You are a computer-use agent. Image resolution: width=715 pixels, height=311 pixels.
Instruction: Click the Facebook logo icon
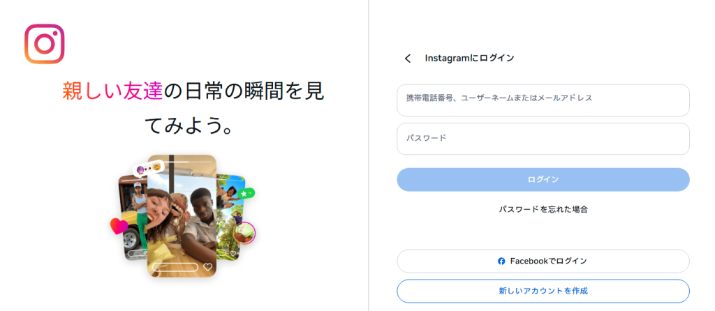point(501,261)
